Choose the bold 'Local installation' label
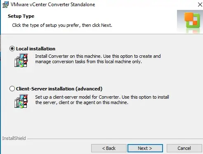The width and height of the screenshot is (203, 154). click(x=35, y=49)
